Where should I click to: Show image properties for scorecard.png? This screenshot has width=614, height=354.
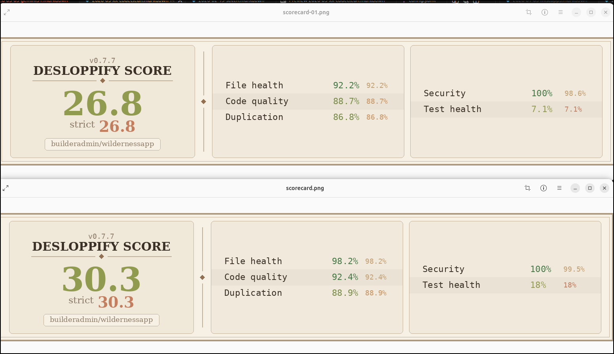pos(544,188)
